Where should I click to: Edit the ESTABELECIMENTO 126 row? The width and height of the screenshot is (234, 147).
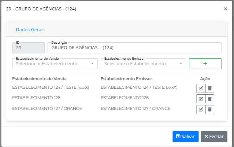tap(201, 99)
